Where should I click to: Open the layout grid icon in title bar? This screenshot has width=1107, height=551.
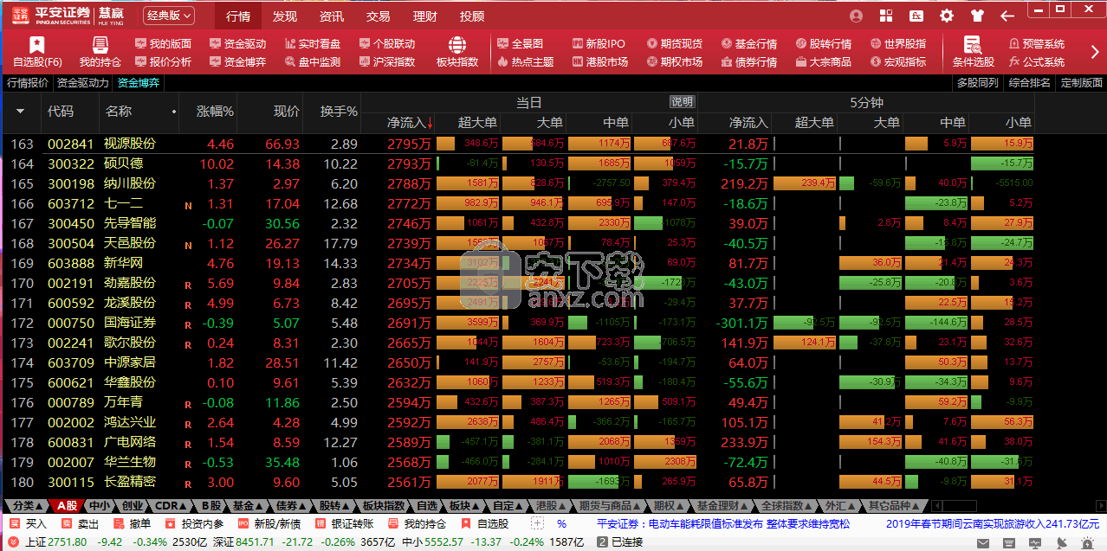coord(886,16)
